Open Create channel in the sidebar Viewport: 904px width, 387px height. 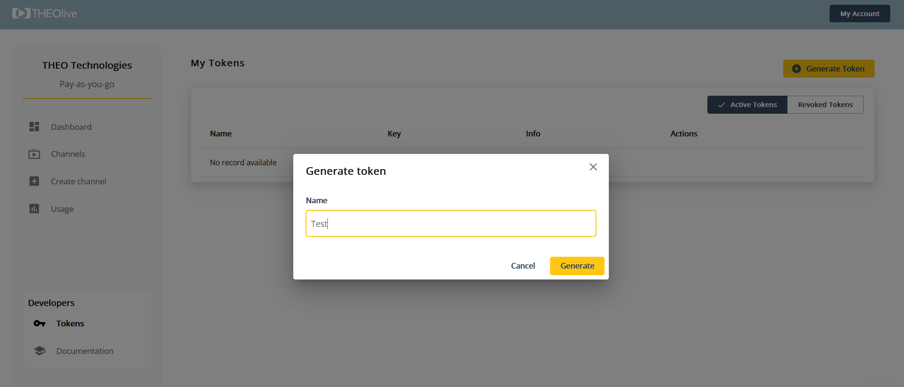78,181
